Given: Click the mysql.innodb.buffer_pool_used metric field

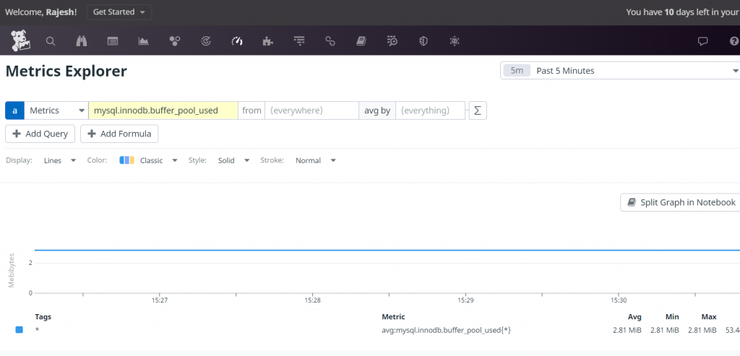Looking at the screenshot, I should 163,110.
